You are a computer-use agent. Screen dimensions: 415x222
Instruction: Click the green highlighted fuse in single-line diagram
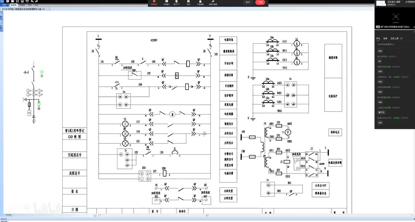[x=39, y=104]
